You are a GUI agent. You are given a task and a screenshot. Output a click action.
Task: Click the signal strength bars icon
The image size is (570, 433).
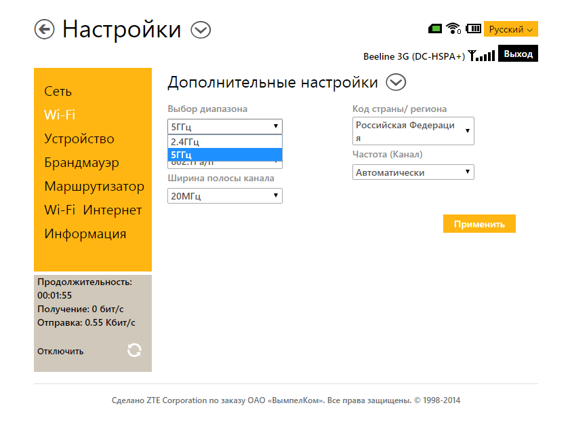tap(482, 56)
